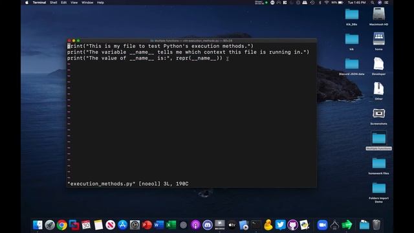Click the repr(__name__) print line

145,58
